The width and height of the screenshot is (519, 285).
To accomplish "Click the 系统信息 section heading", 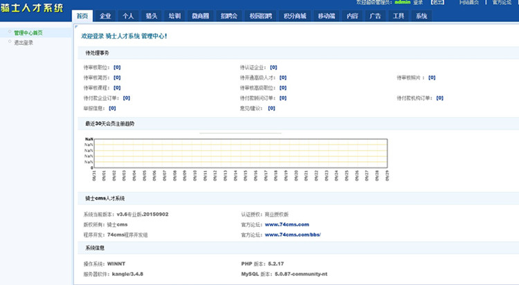I will 95,248.
